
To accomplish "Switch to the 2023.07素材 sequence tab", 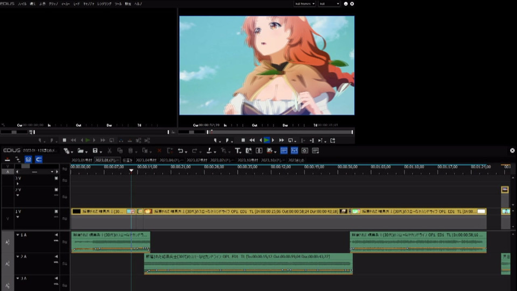I will (197, 161).
